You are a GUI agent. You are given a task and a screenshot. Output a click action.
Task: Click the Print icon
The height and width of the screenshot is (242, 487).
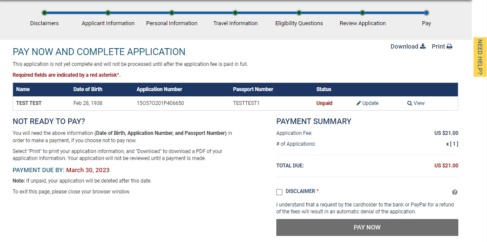click(x=449, y=46)
